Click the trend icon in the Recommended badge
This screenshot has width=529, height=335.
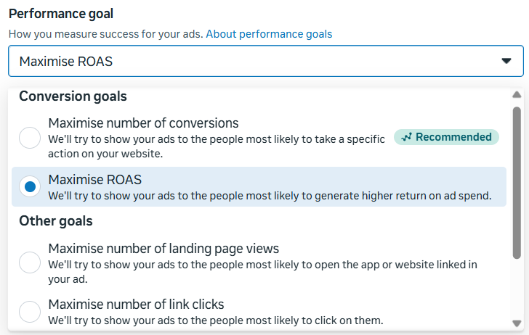click(x=406, y=137)
